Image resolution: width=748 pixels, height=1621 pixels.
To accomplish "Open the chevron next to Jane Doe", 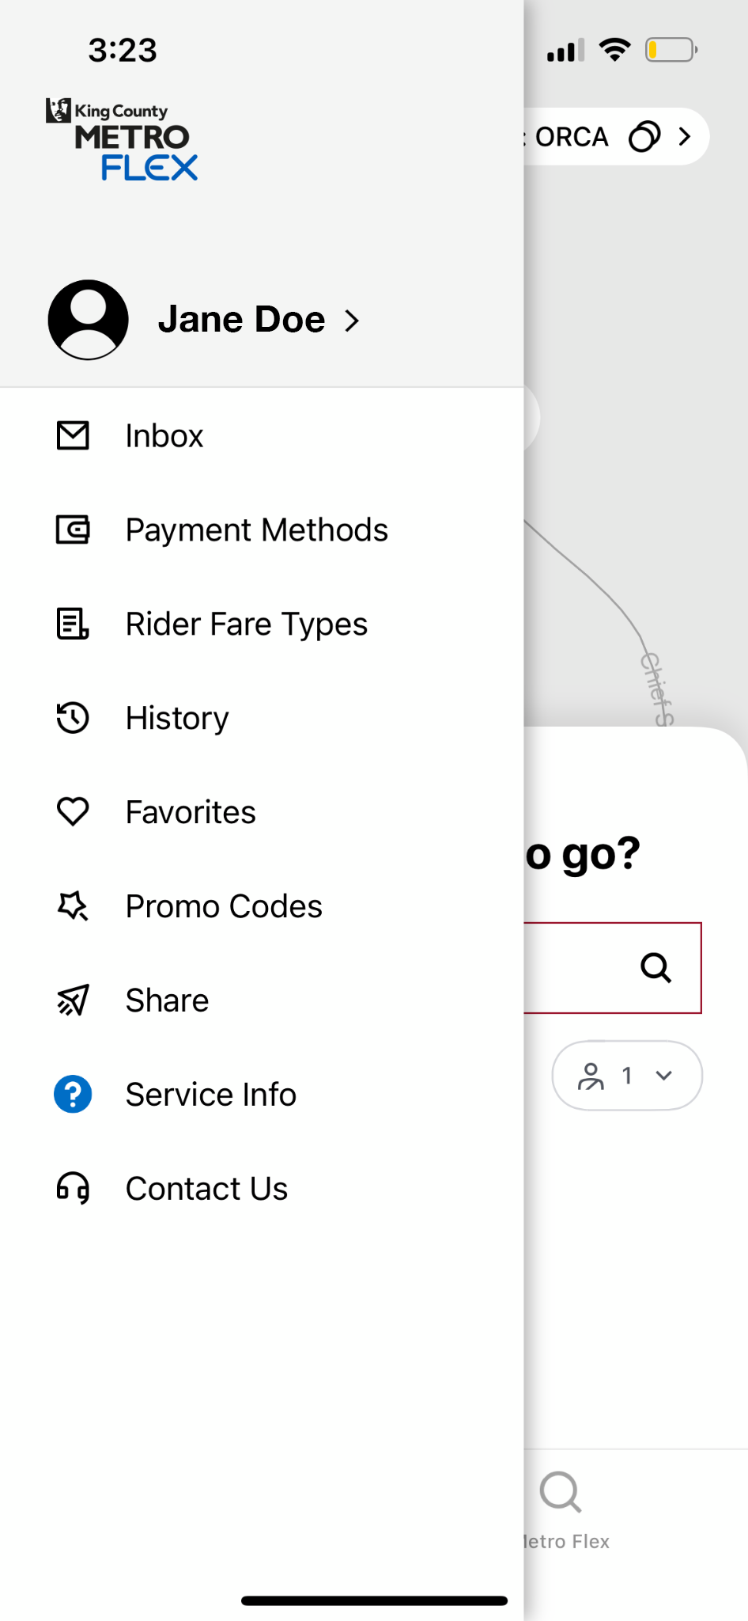I will (353, 321).
